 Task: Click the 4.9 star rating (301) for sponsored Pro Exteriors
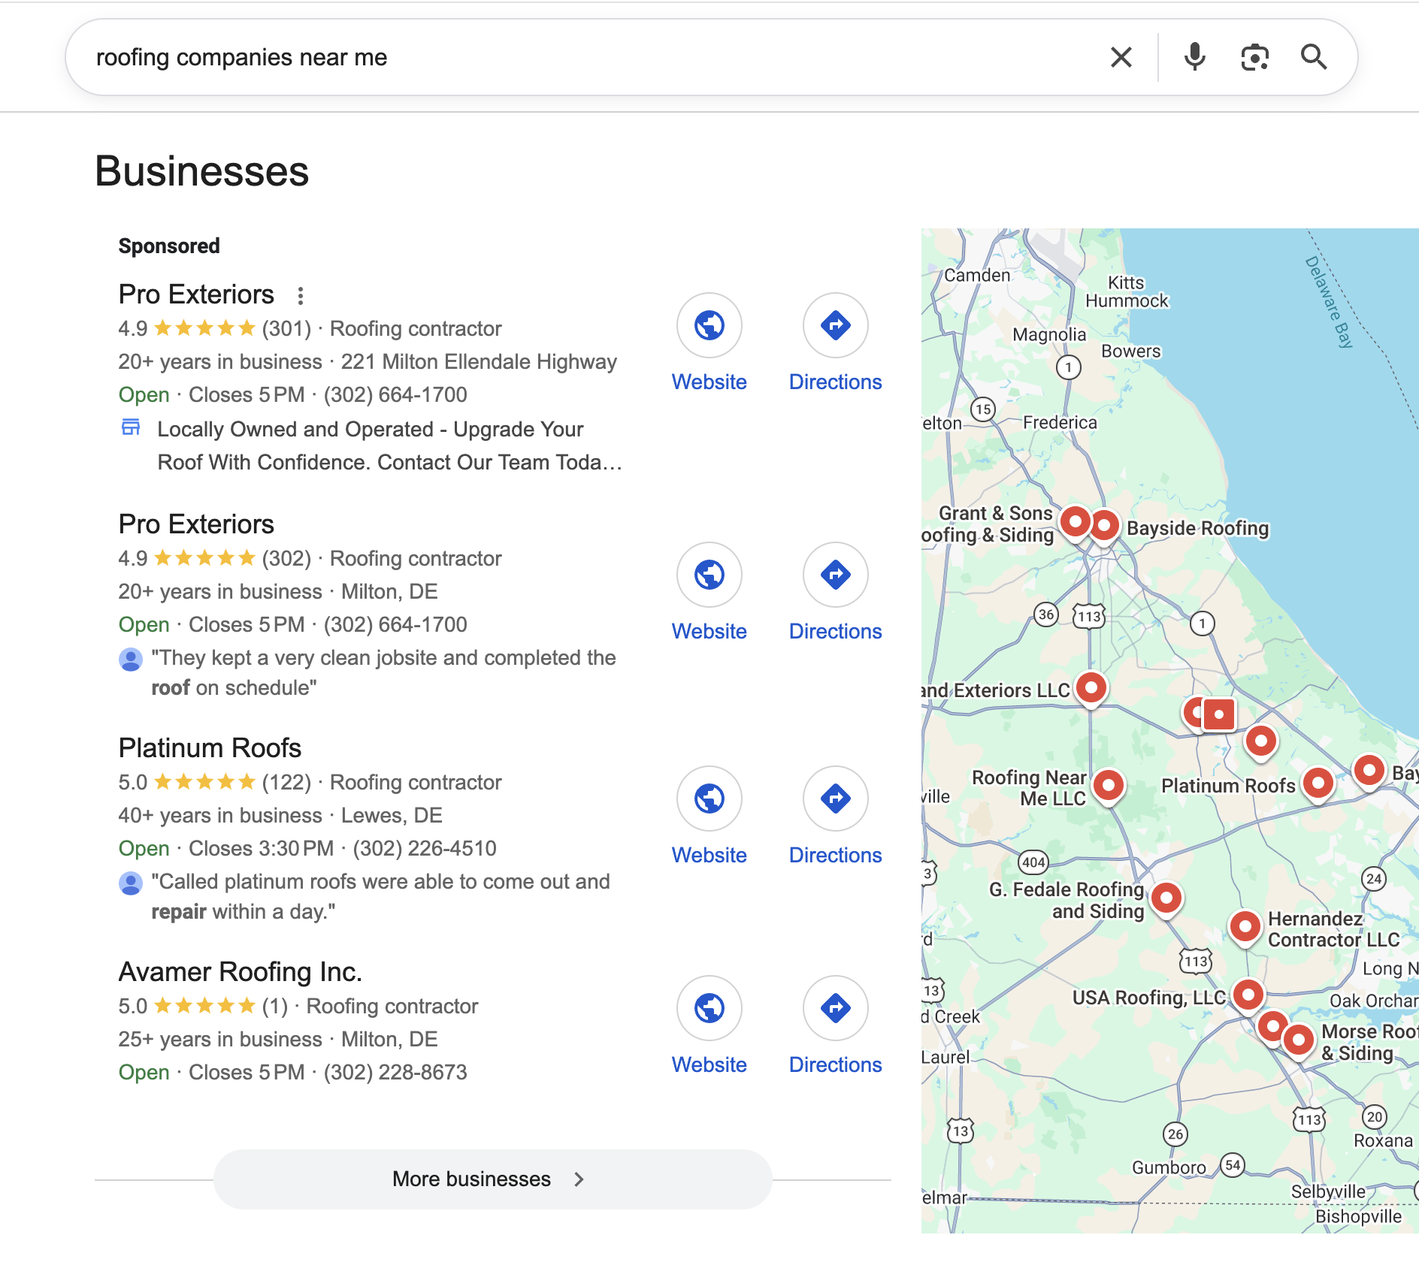(x=214, y=329)
